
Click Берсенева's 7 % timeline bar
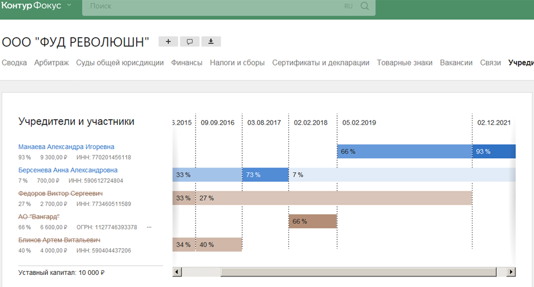(402, 175)
